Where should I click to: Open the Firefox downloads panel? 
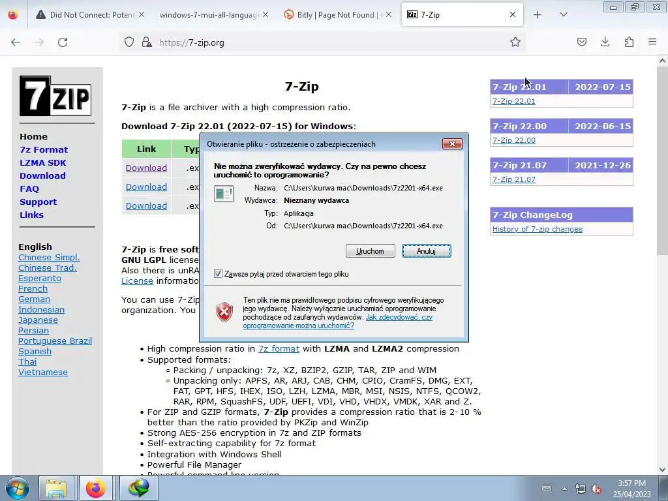pos(605,42)
